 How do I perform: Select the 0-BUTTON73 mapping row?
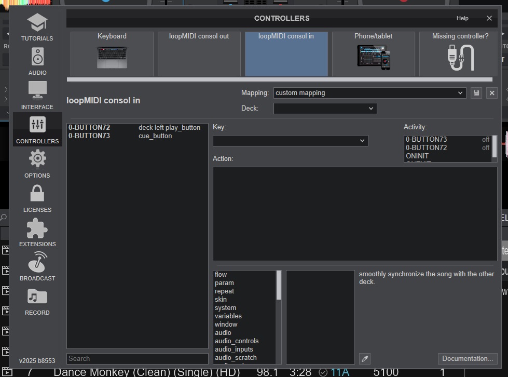tap(137, 136)
